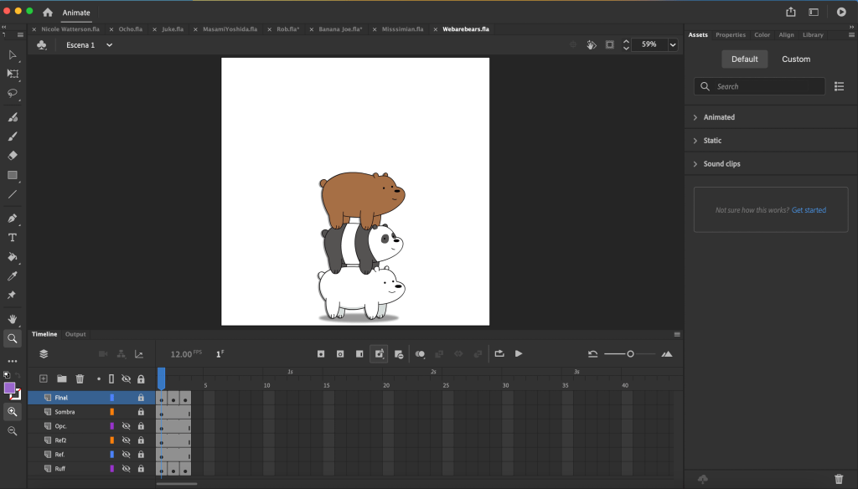Image resolution: width=858 pixels, height=489 pixels.
Task: Select the Hand tool
Action: [13, 319]
